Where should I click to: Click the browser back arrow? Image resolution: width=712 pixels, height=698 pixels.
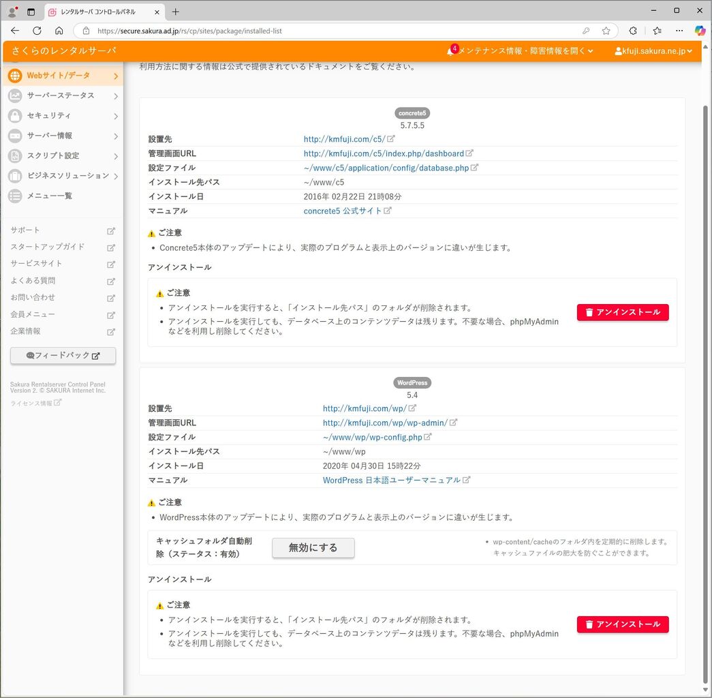pyautogui.click(x=15, y=31)
